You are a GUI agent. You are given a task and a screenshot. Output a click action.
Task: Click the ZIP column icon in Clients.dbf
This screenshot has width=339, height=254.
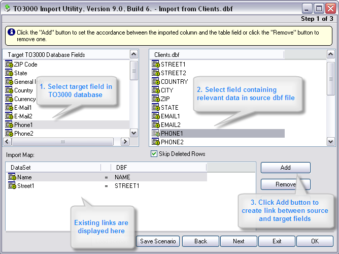click(156, 99)
